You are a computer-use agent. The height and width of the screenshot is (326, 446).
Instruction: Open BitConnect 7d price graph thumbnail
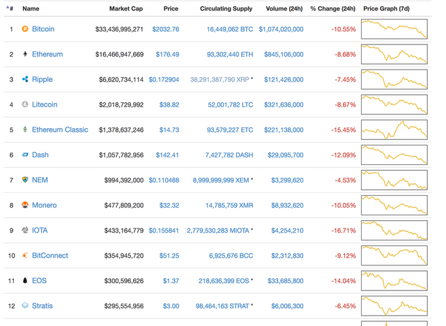point(394,255)
